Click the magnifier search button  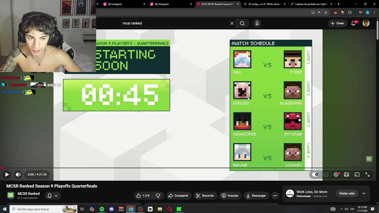pyautogui.click(x=242, y=23)
